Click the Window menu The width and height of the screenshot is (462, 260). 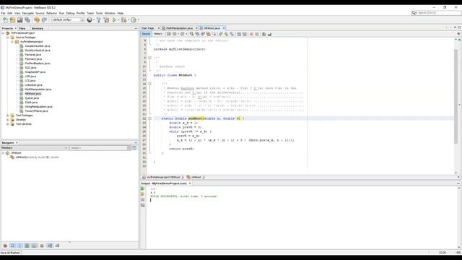pyautogui.click(x=110, y=13)
